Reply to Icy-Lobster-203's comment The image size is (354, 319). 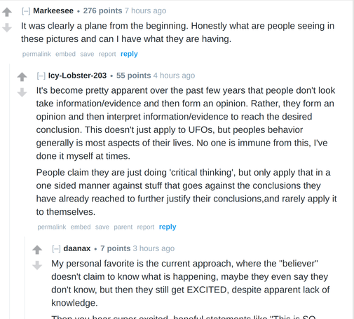coord(168,227)
